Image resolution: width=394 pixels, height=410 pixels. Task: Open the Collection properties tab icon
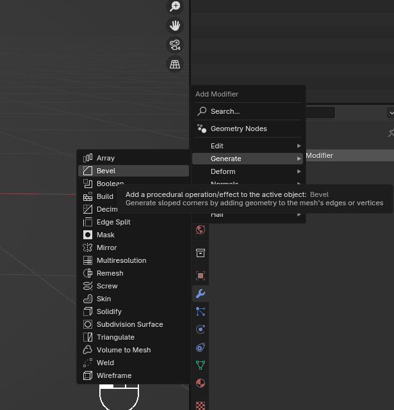tap(201, 253)
